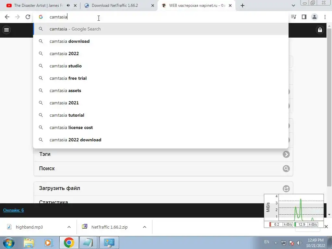The image size is (332, 249).
Task: Expand options for NetTraffic 1.66.2.zip download
Action: pyautogui.click(x=145, y=227)
